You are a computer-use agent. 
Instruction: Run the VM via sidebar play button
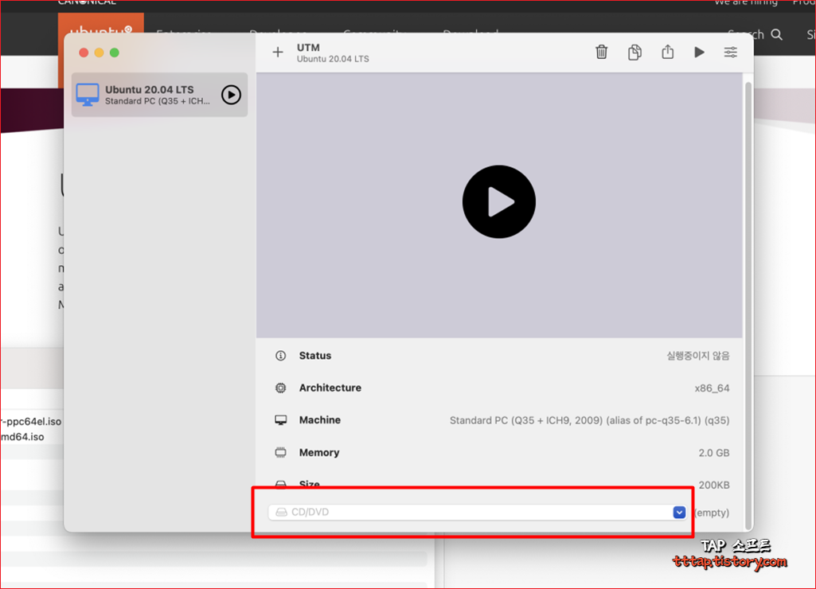(231, 95)
